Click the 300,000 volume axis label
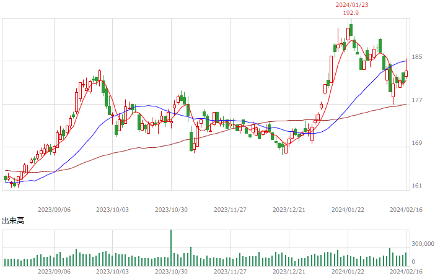Screen dimensions: 435x276 [423, 244]
